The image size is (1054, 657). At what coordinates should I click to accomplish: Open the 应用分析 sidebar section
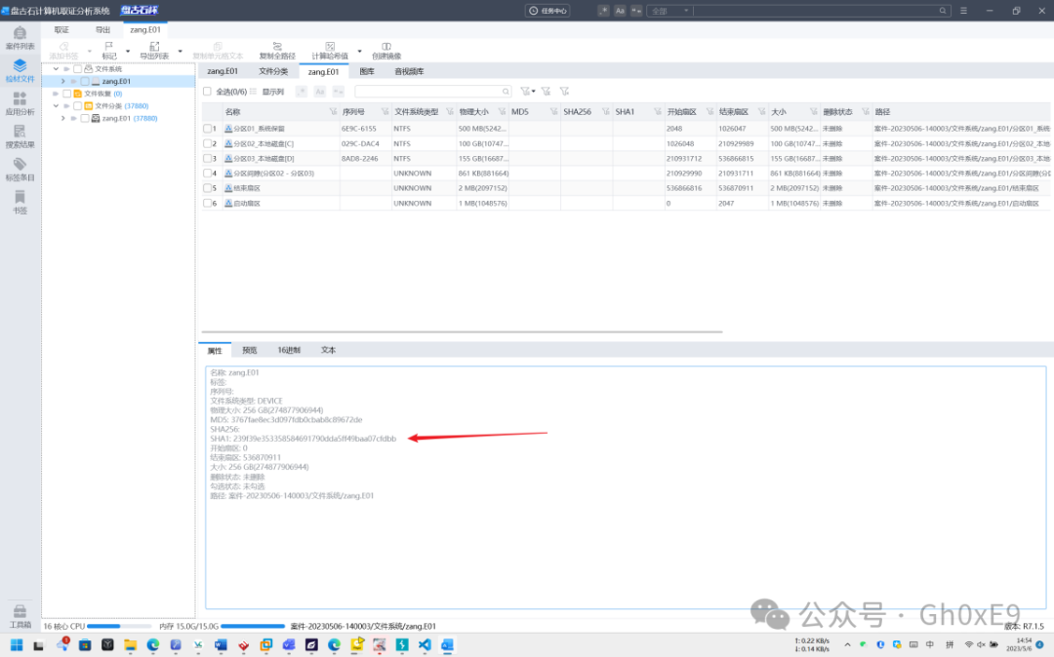click(x=20, y=104)
